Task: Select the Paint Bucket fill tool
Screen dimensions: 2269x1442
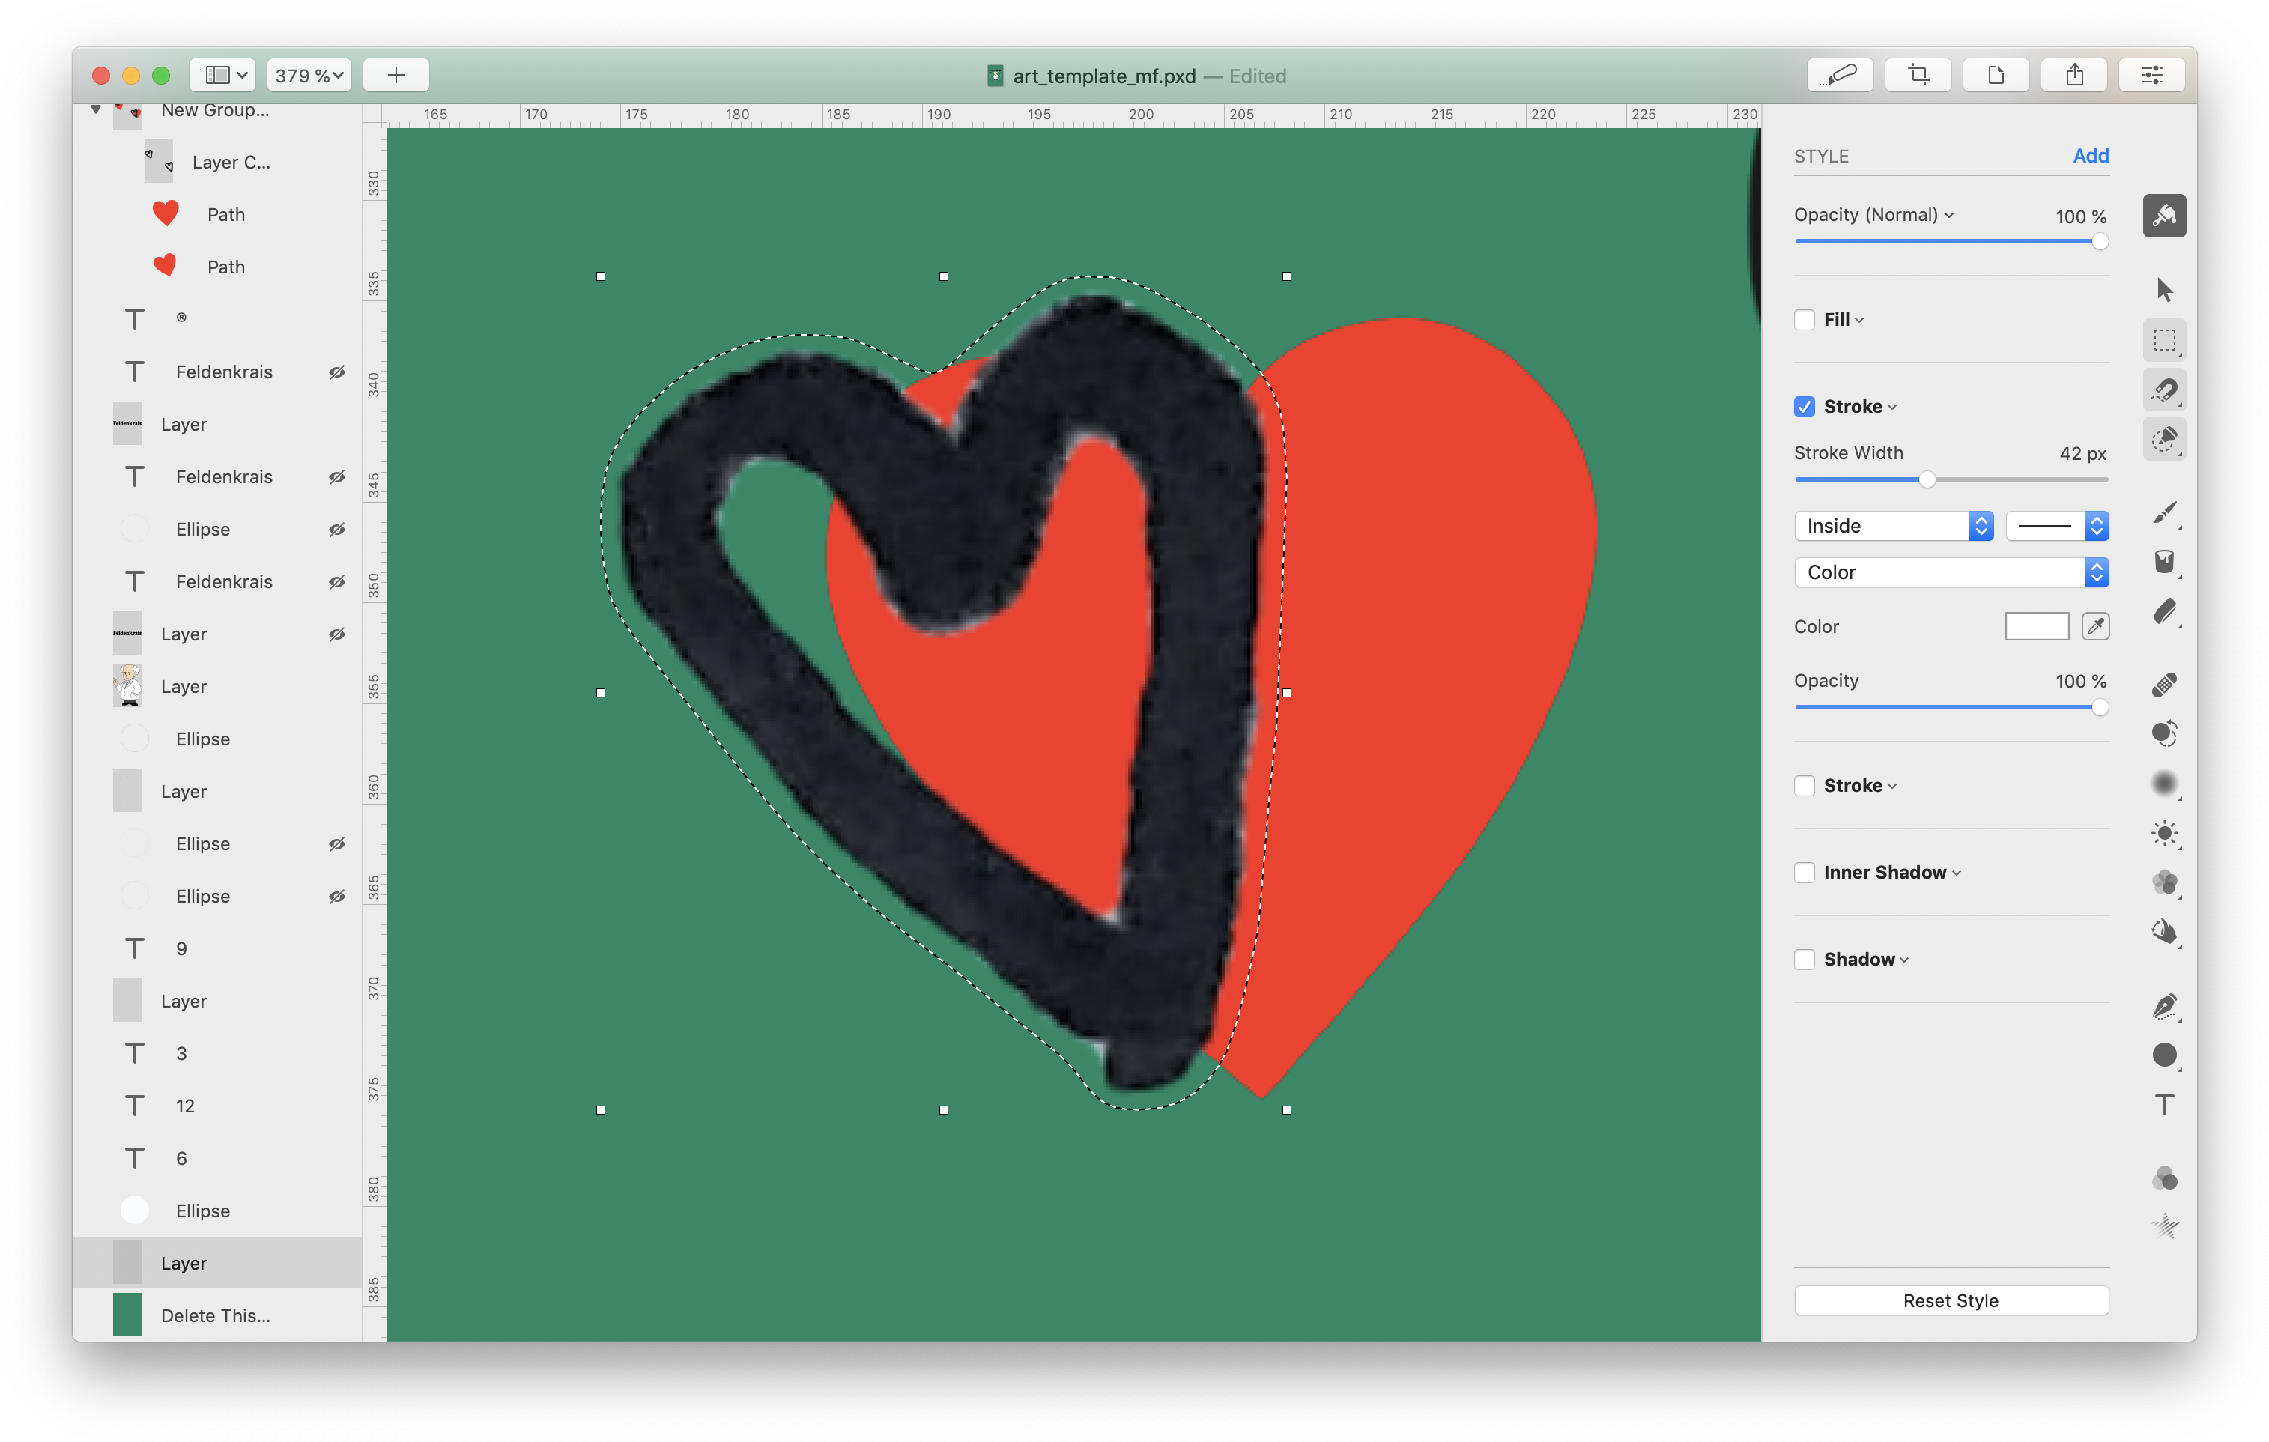Action: 2164,562
